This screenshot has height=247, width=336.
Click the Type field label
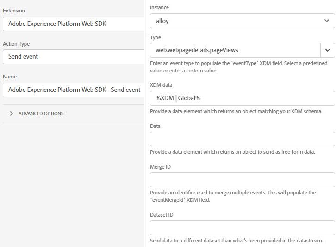[156, 37]
